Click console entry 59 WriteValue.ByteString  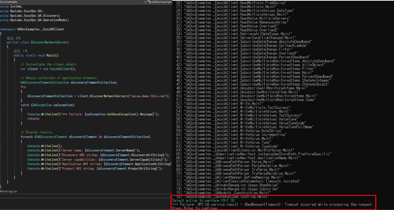click(x=229, y=131)
